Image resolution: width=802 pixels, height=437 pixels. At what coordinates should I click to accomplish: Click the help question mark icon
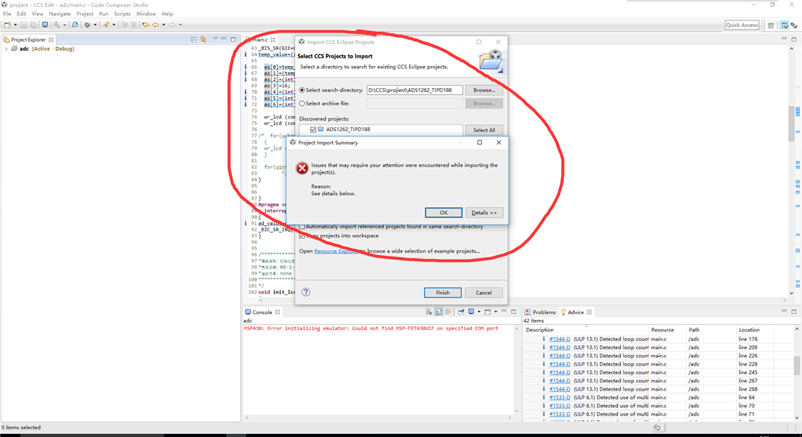pos(306,292)
